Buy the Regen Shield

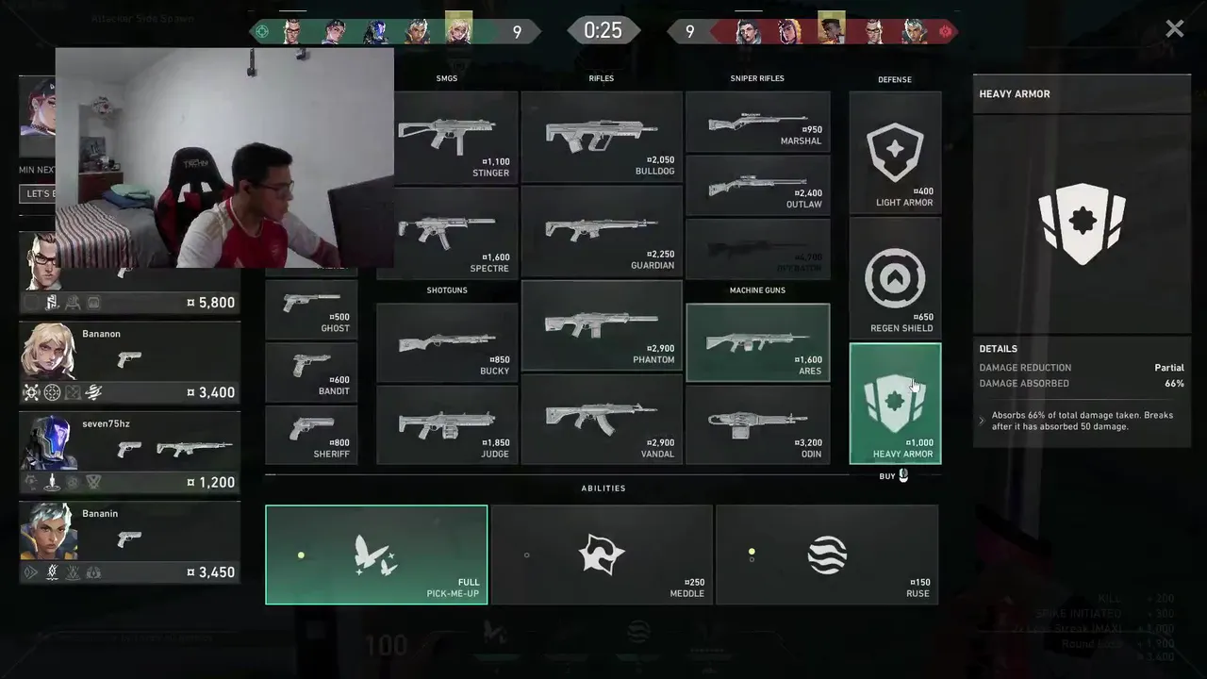(x=895, y=277)
